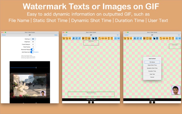Click the blue minus icon in right window toolbar
182x114 pixels.
(180, 38)
